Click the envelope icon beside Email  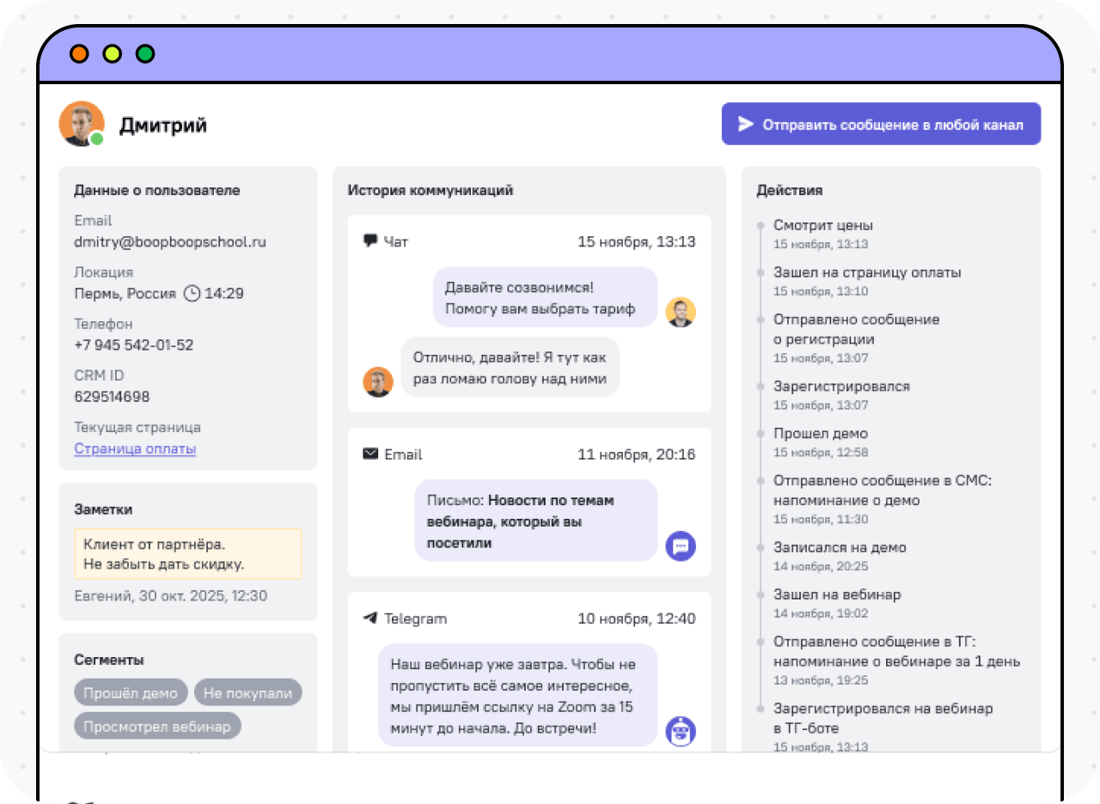click(x=370, y=454)
